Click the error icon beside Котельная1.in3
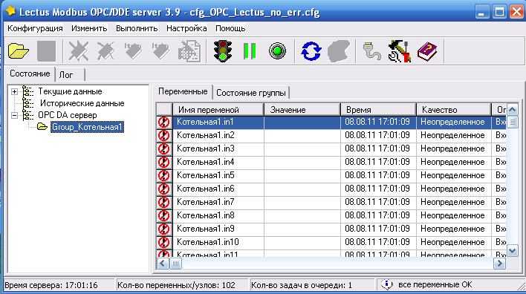 (x=163, y=148)
